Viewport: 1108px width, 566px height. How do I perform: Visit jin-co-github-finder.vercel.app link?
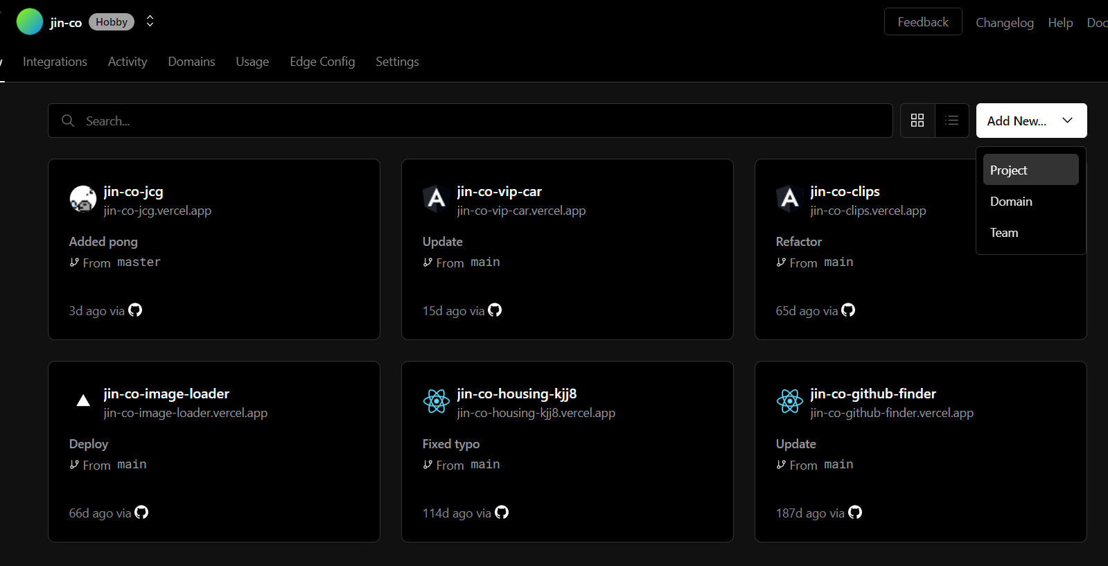892,413
